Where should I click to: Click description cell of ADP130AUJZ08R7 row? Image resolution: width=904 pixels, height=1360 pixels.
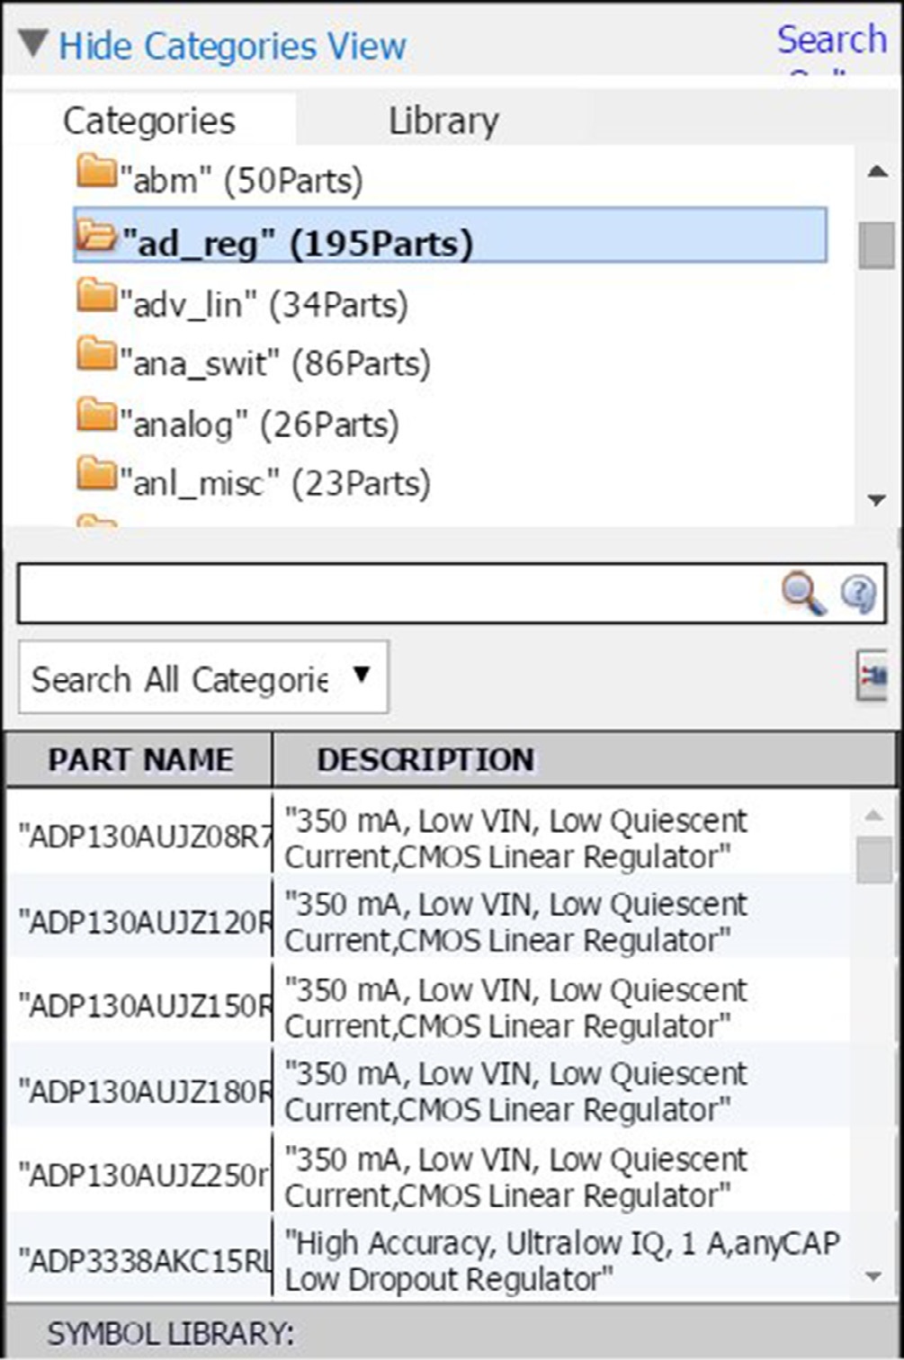pos(515,837)
